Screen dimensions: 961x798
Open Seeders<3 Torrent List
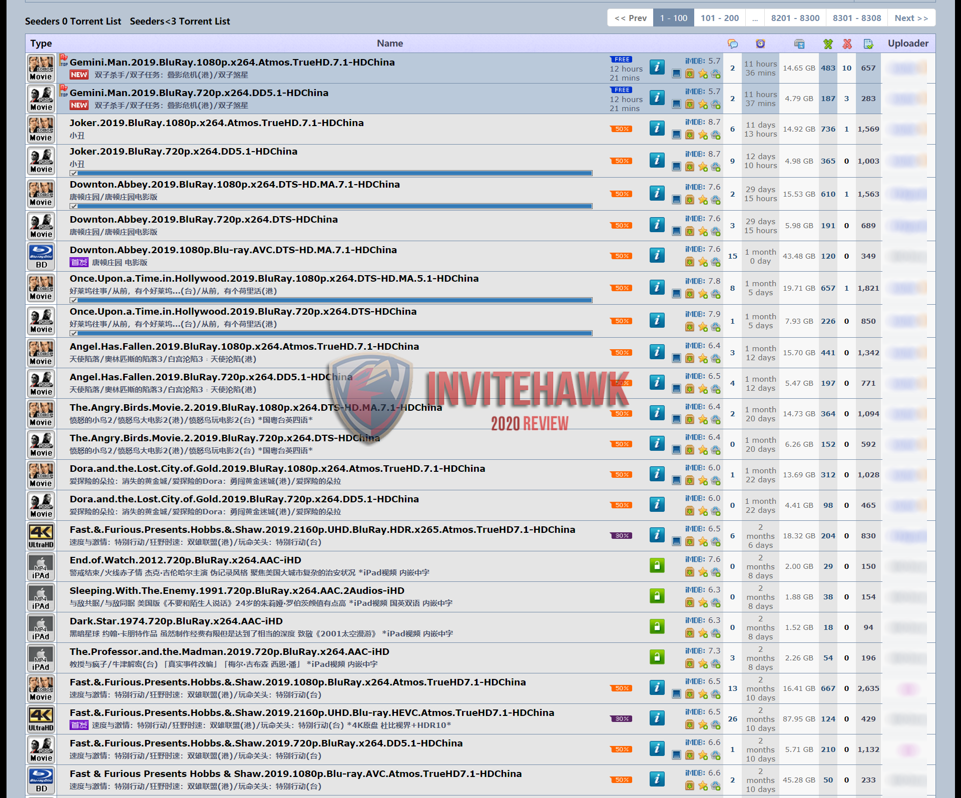(180, 22)
